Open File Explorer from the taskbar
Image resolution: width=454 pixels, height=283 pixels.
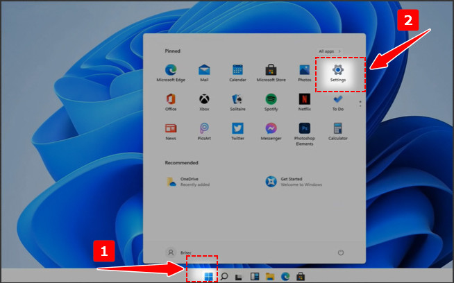click(x=270, y=277)
